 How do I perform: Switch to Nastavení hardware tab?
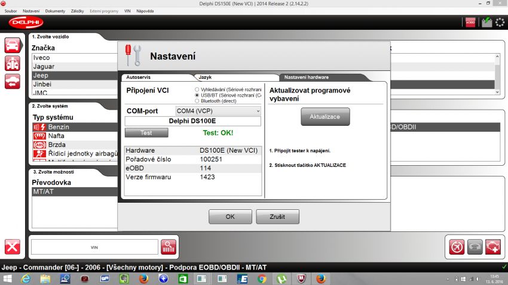point(324,78)
